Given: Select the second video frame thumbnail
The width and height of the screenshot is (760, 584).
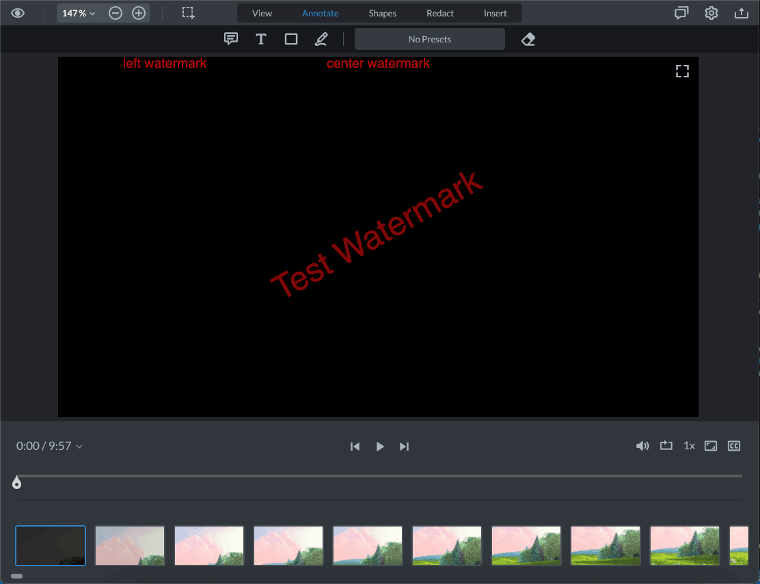Looking at the screenshot, I should click(130, 545).
